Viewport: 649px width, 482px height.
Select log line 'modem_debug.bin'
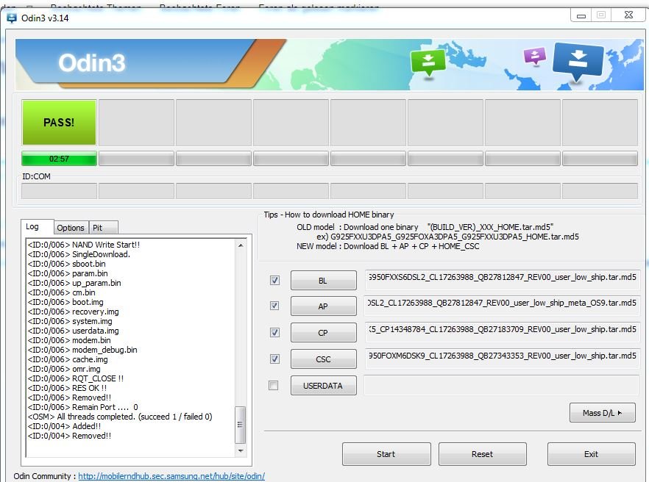(x=82, y=350)
